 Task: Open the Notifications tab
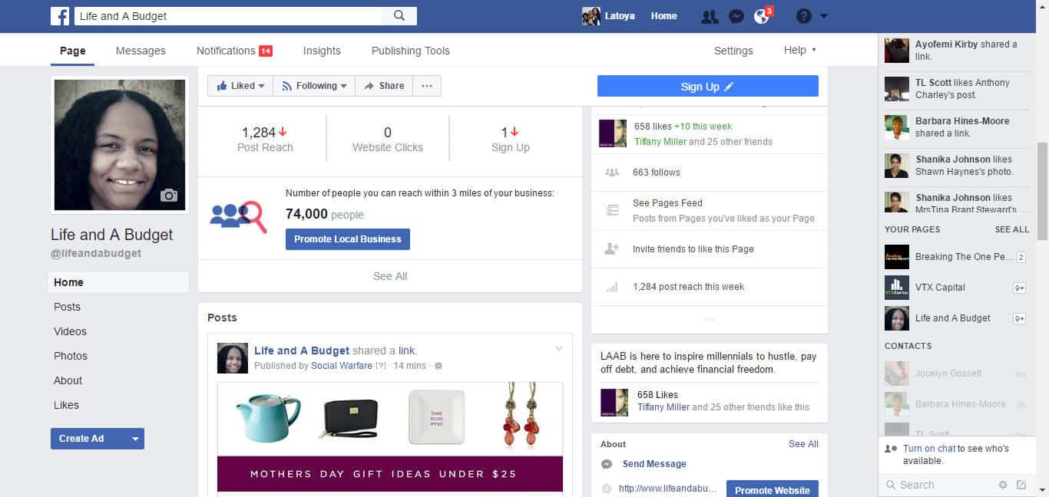point(234,51)
